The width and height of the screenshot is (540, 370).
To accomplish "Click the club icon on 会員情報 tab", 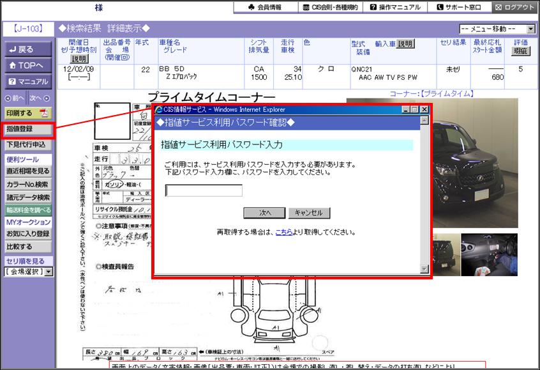I will (251, 7).
